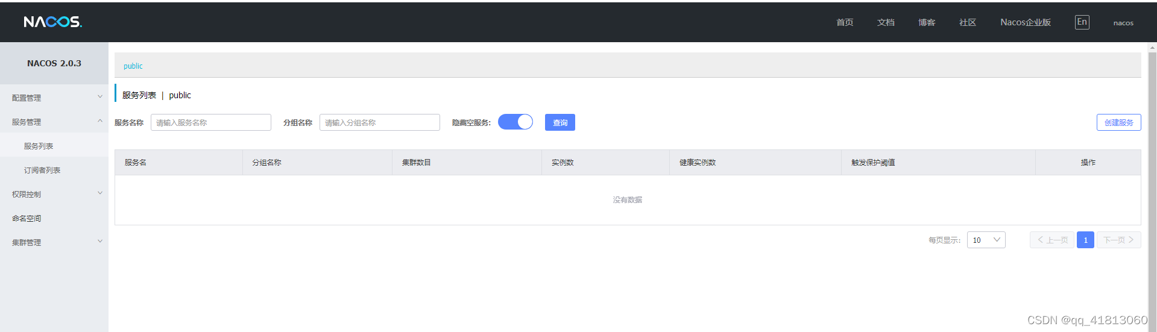Open 文档 in top navigation

pos(886,22)
